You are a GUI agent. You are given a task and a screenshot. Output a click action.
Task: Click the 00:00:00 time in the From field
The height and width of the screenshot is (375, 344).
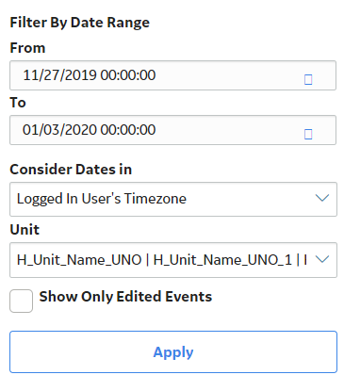click(128, 75)
